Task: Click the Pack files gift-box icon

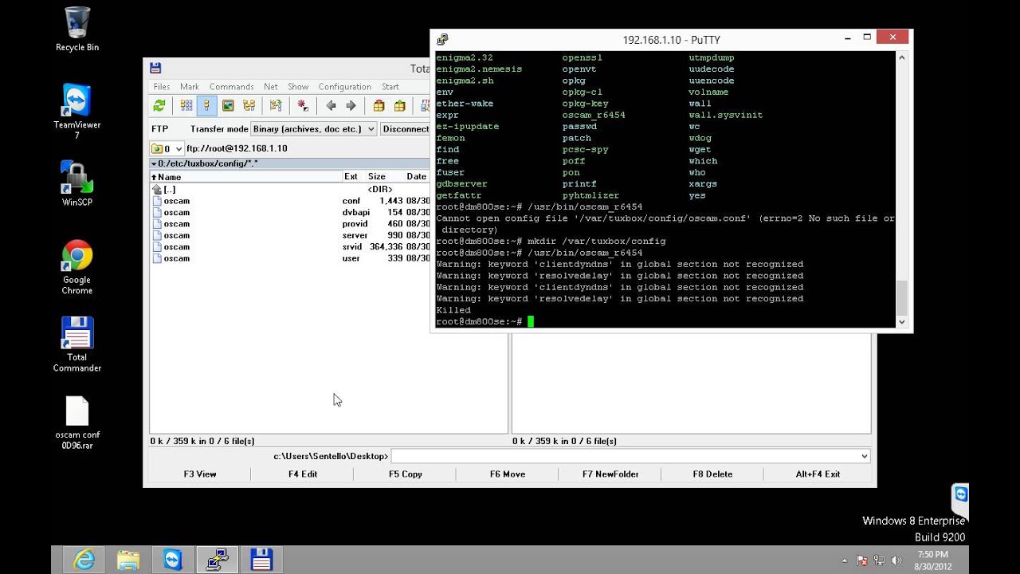Action: [379, 105]
